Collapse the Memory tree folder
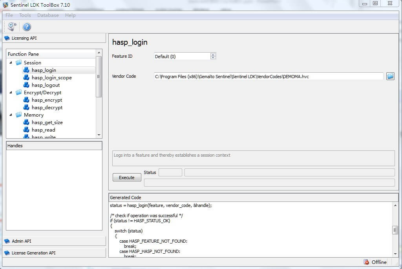The image size is (402, 269). point(11,115)
